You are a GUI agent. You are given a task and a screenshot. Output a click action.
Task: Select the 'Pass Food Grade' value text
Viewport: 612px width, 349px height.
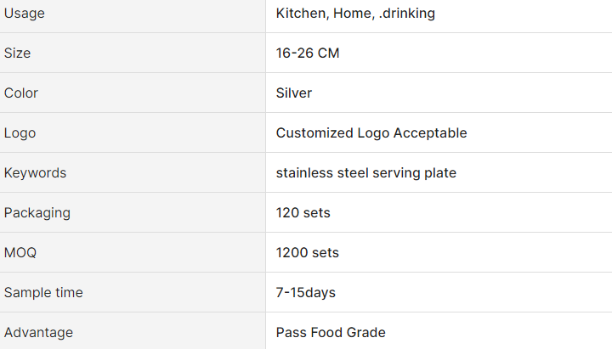(331, 332)
